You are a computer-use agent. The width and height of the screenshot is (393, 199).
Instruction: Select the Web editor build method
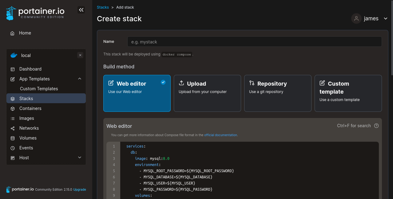[137, 93]
